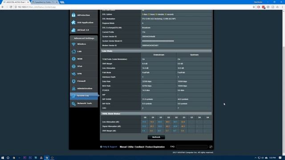This screenshot has width=285, height=160.
Task: Open the Manual link
Action: pyautogui.click(x=123, y=147)
